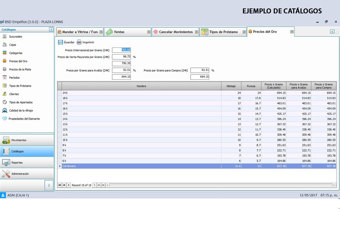Screen dimensions: 340x226
Task: Select the Centenario row name
Action: 69,166
